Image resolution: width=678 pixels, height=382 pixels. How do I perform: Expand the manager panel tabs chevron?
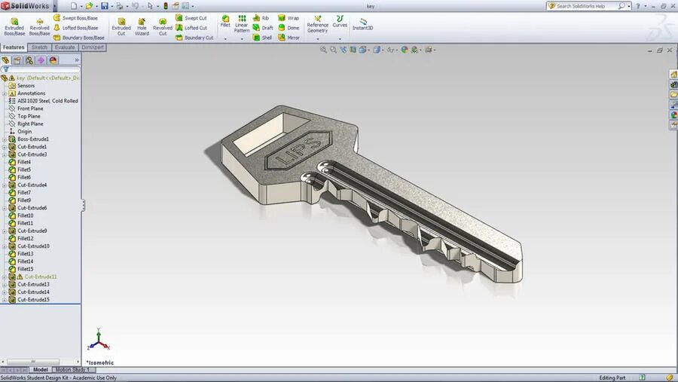[x=77, y=60]
